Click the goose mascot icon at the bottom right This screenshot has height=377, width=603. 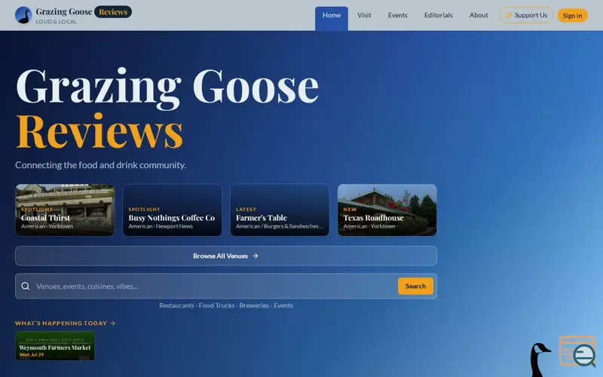point(540,360)
